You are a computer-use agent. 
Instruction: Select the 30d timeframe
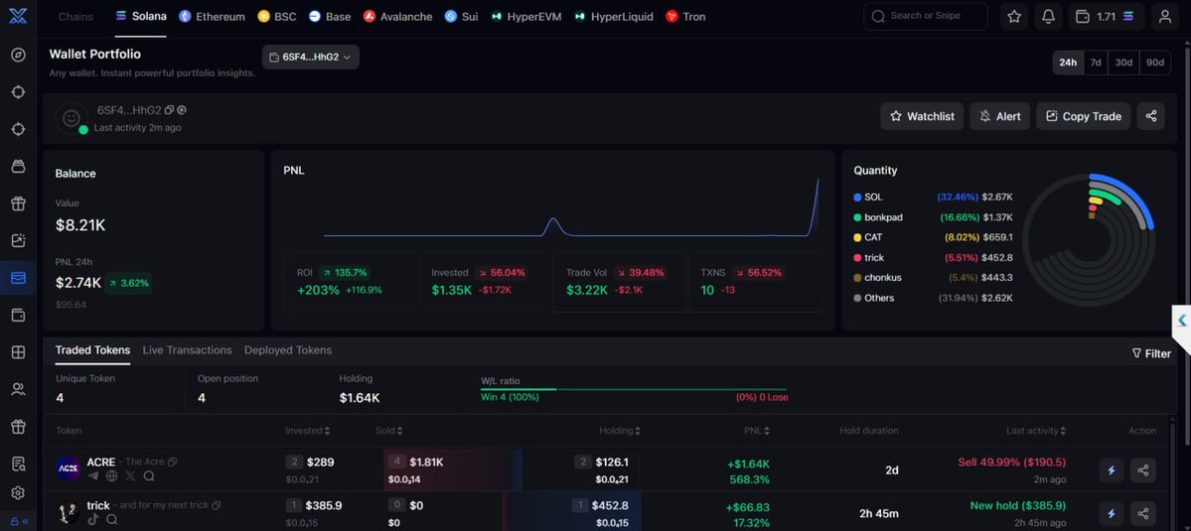tap(1123, 63)
